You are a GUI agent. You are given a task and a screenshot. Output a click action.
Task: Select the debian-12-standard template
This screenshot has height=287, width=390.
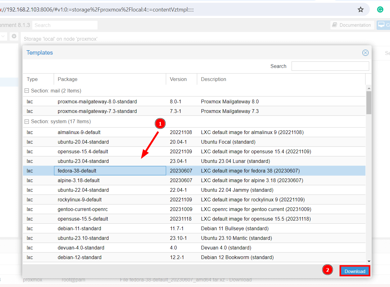click(x=79, y=257)
